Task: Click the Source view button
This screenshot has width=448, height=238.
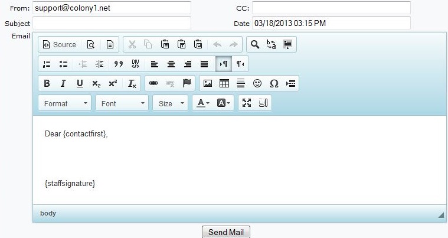Action: click(x=59, y=44)
